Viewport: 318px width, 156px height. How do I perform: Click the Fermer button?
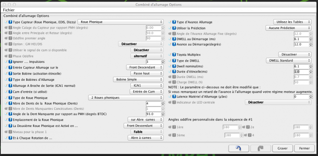point(304,148)
